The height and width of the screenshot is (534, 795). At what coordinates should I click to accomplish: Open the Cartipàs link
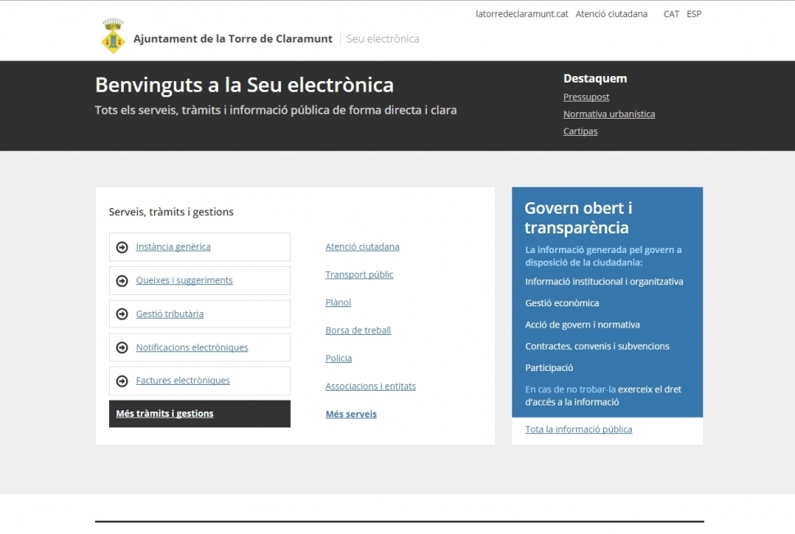point(580,132)
